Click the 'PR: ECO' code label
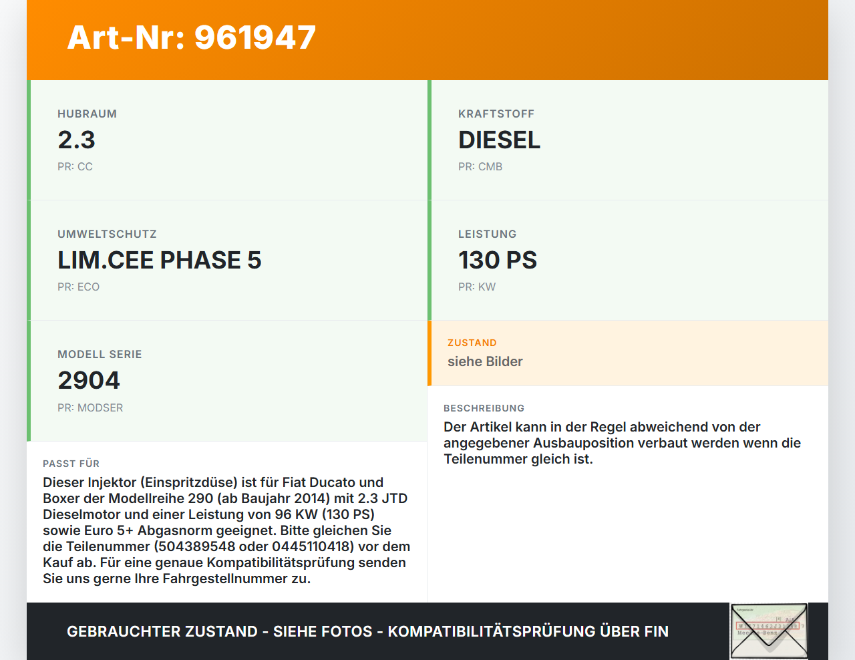The width and height of the screenshot is (855, 660). [78, 287]
